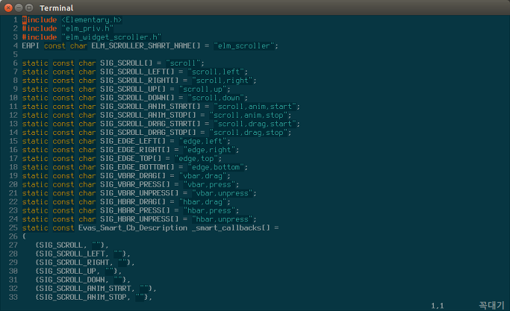Click _smart_callbacks[] on line 25
Viewport: 510px width, 311px height.
[231, 227]
